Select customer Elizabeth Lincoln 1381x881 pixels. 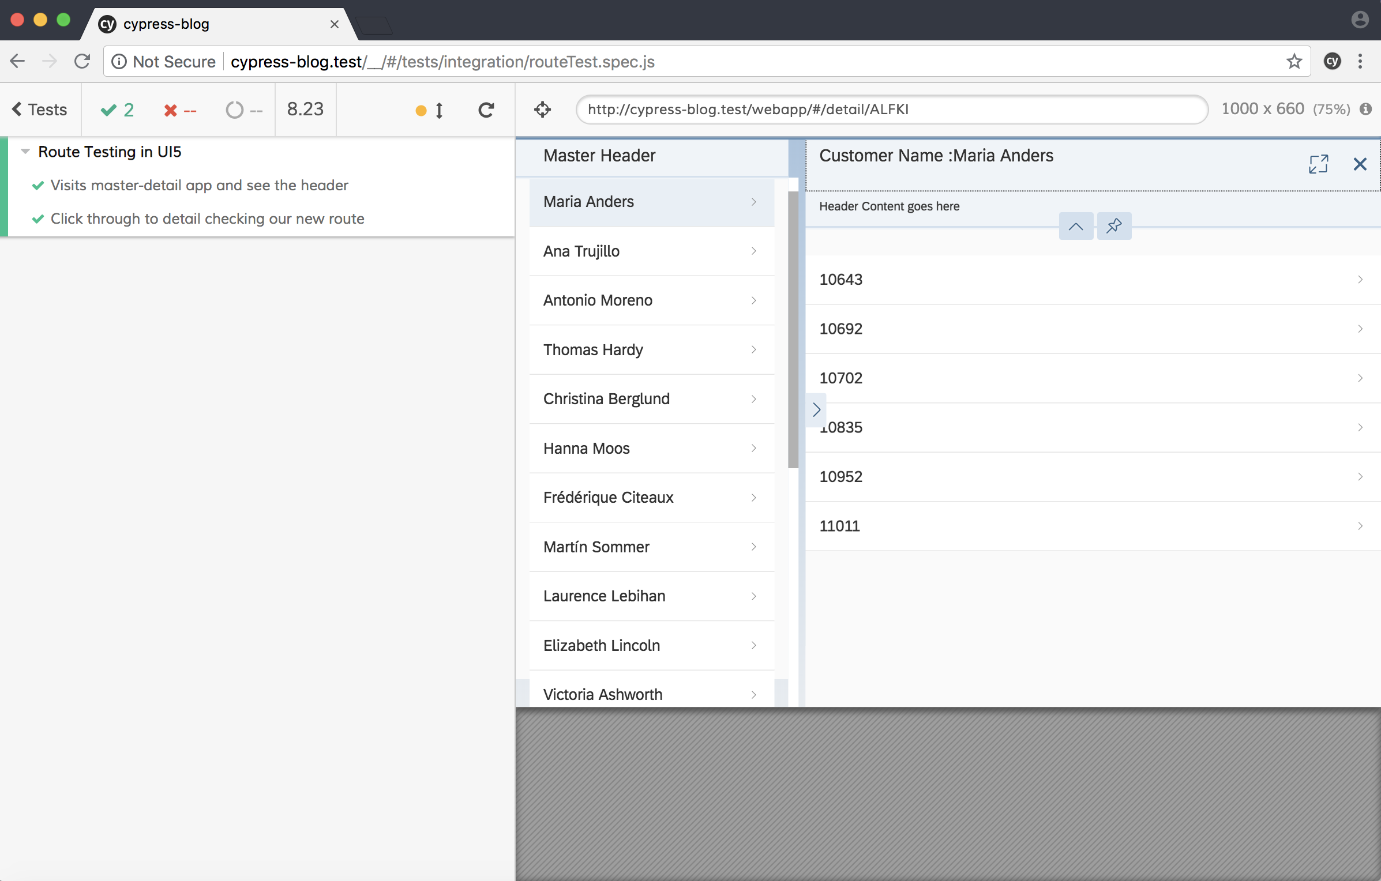(x=651, y=646)
